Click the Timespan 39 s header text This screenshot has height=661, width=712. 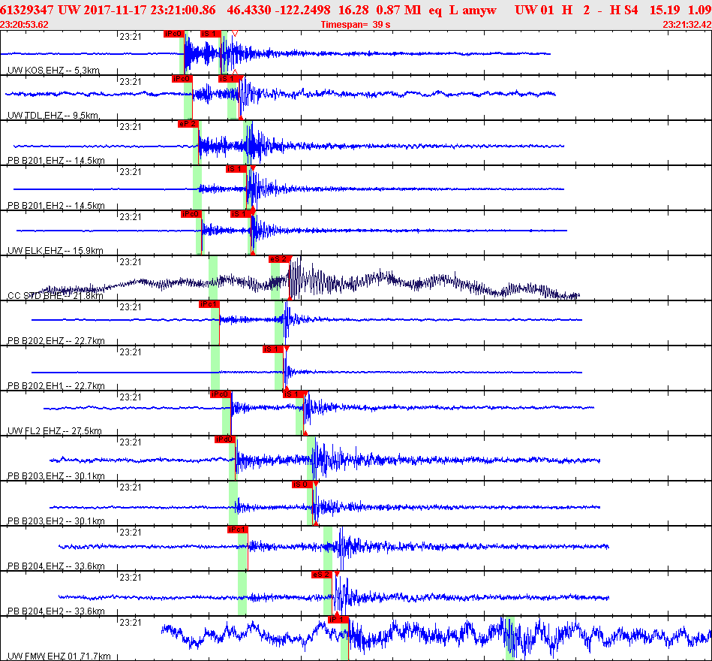coord(356,25)
